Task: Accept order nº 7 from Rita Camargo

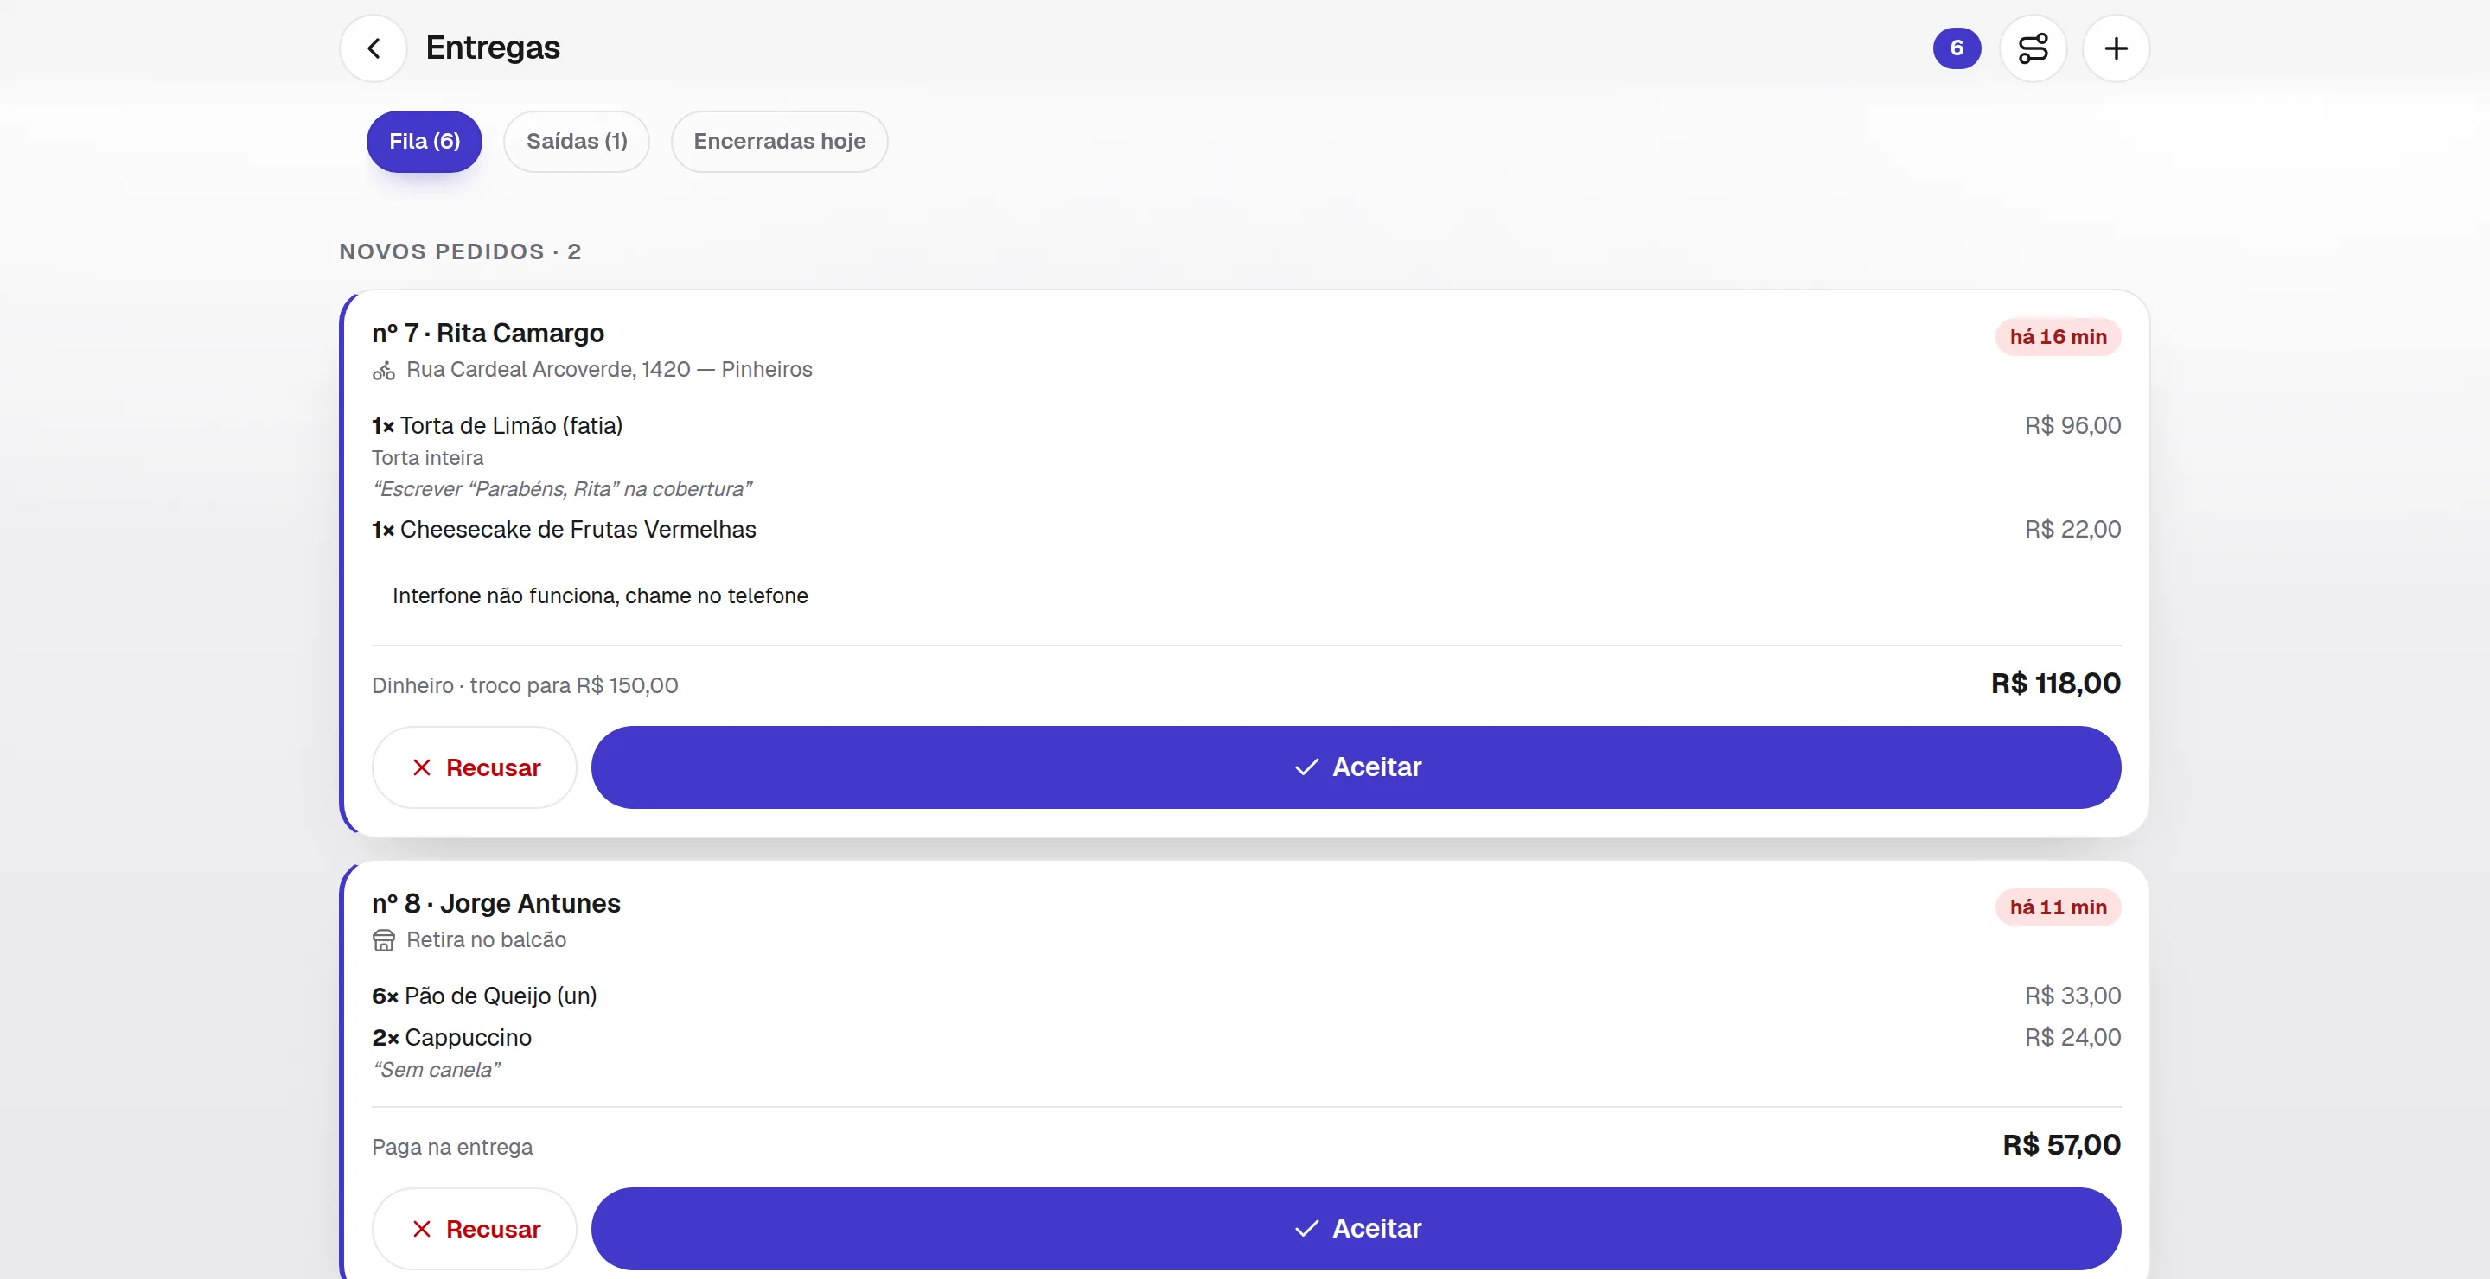Action: tap(1357, 767)
